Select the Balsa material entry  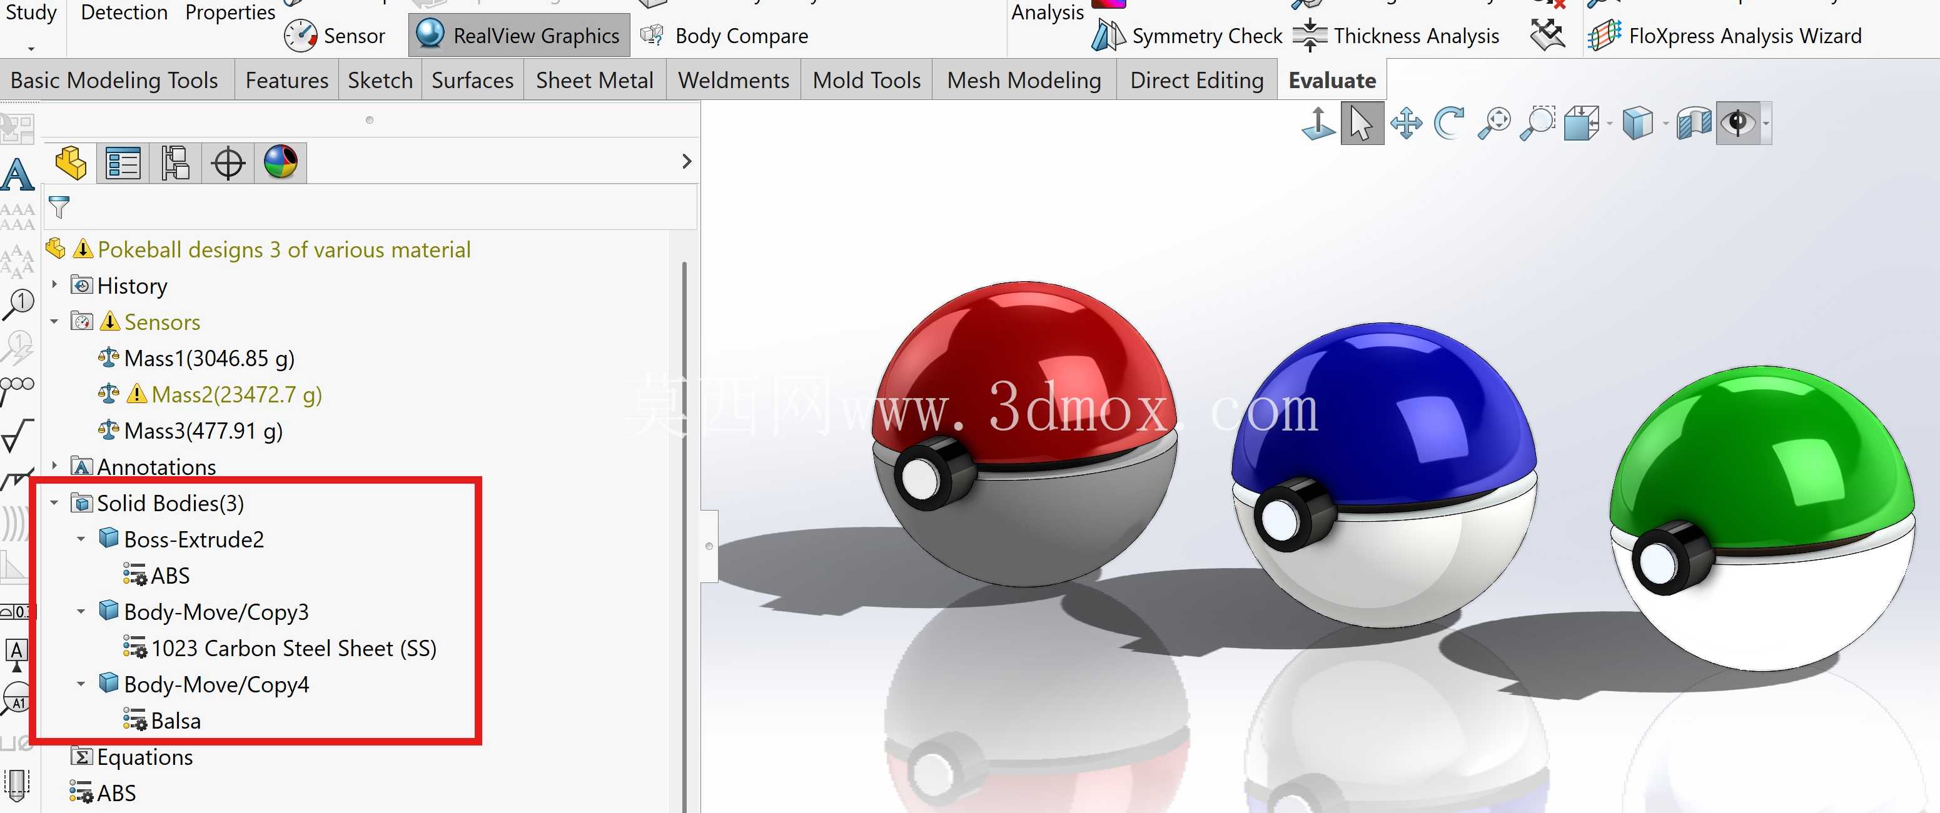(162, 721)
